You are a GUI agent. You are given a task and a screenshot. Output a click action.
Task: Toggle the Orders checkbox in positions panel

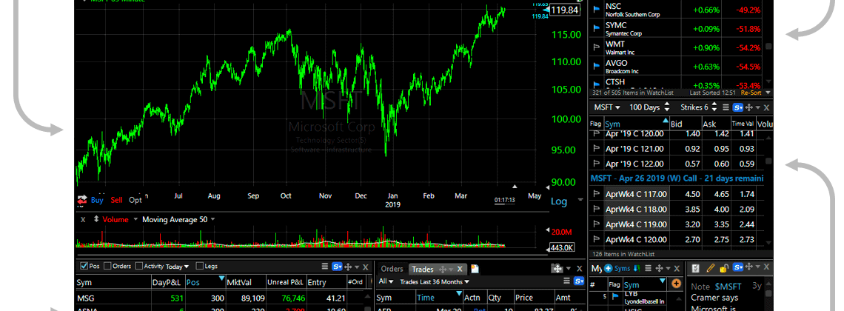[107, 266]
